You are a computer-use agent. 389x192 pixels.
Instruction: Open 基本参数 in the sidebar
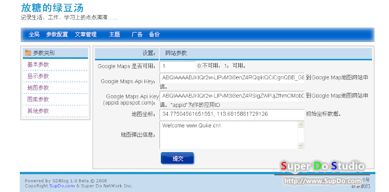(38, 65)
